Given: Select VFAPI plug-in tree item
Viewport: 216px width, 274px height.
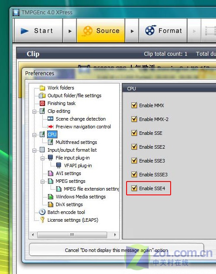Looking at the screenshot, I should pyautogui.click(x=78, y=166).
